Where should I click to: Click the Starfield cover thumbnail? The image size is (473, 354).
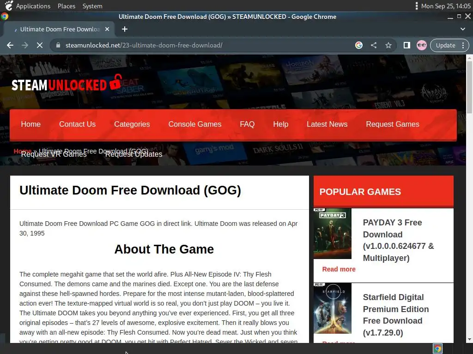pyautogui.click(x=333, y=308)
